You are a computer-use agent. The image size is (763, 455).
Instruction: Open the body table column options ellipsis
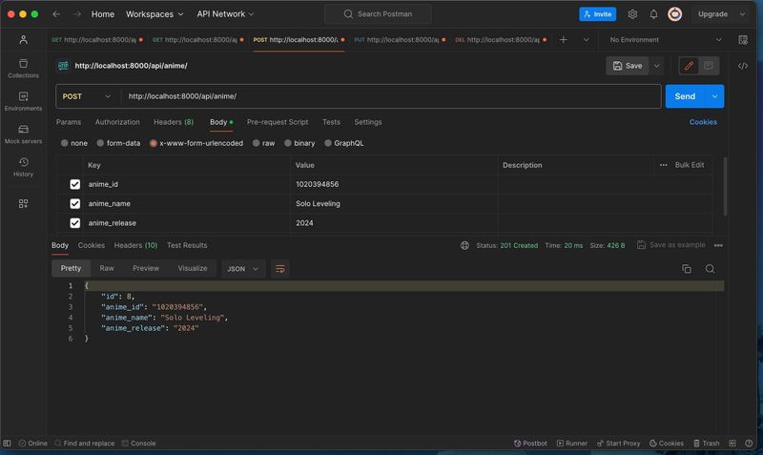[663, 165]
